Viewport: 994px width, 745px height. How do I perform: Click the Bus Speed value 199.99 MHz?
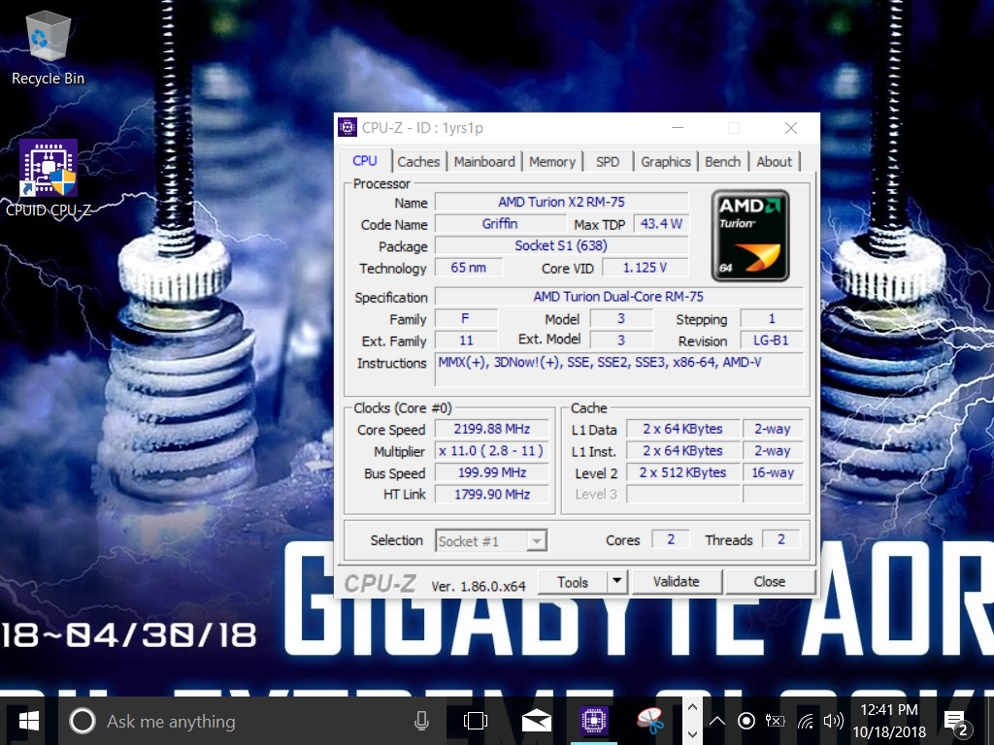click(x=491, y=472)
